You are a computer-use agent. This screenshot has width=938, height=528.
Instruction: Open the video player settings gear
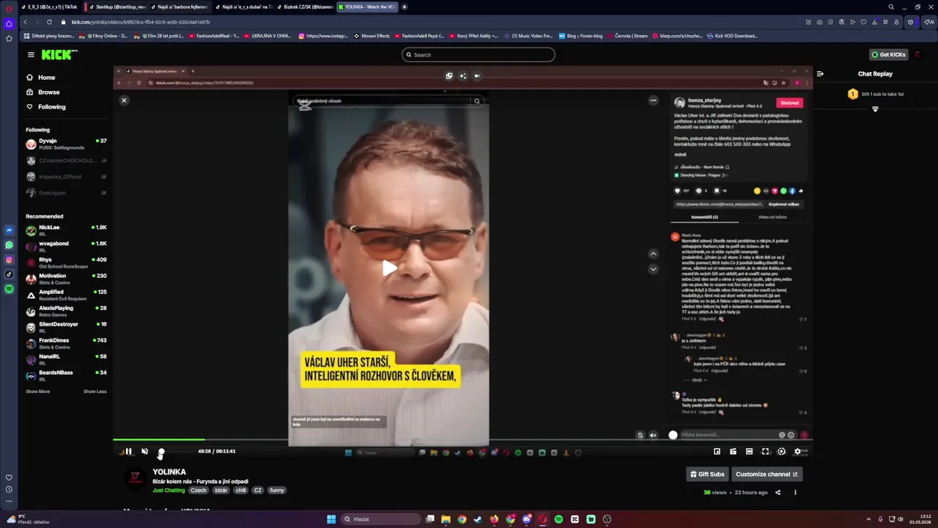click(797, 452)
